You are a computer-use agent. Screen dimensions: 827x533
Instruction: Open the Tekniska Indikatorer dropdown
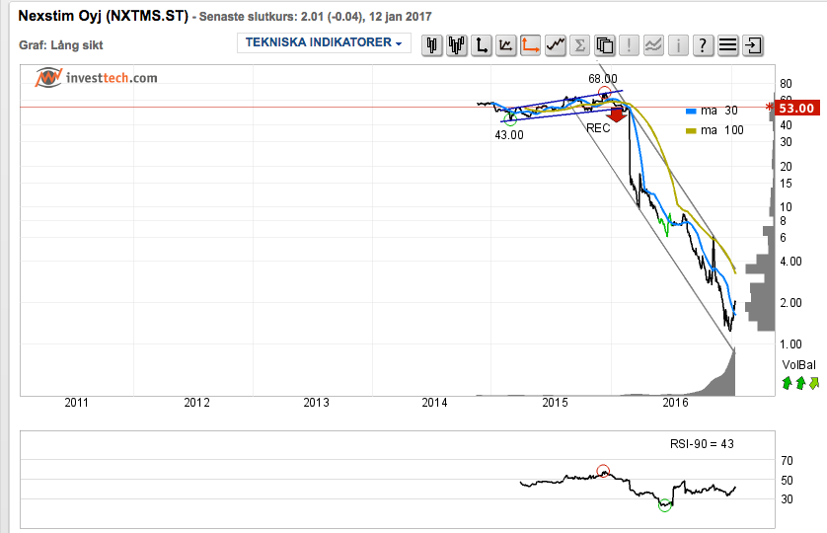(324, 42)
